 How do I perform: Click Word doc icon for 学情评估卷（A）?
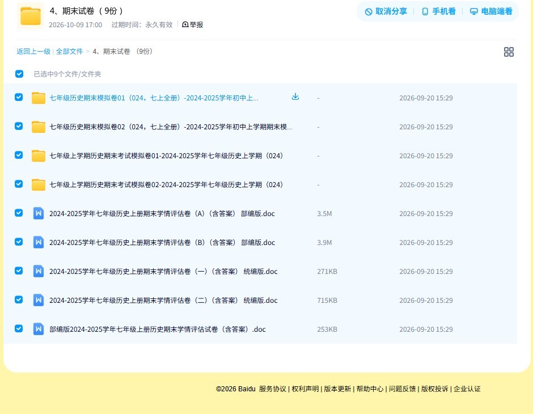coord(39,213)
